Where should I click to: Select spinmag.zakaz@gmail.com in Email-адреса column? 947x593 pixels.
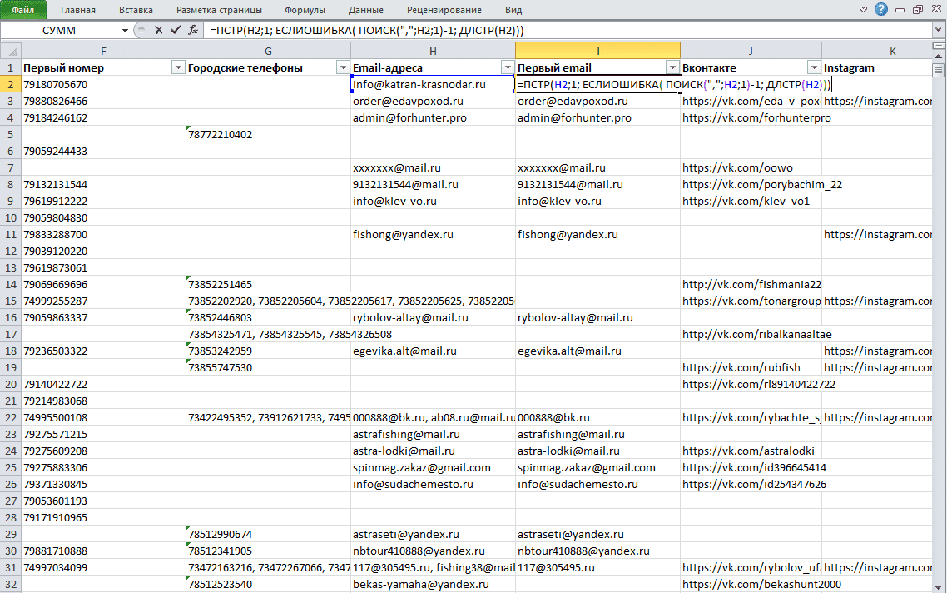[x=433, y=467]
